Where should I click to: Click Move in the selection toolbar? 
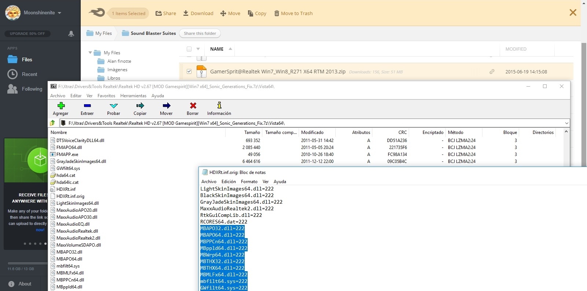click(x=230, y=14)
